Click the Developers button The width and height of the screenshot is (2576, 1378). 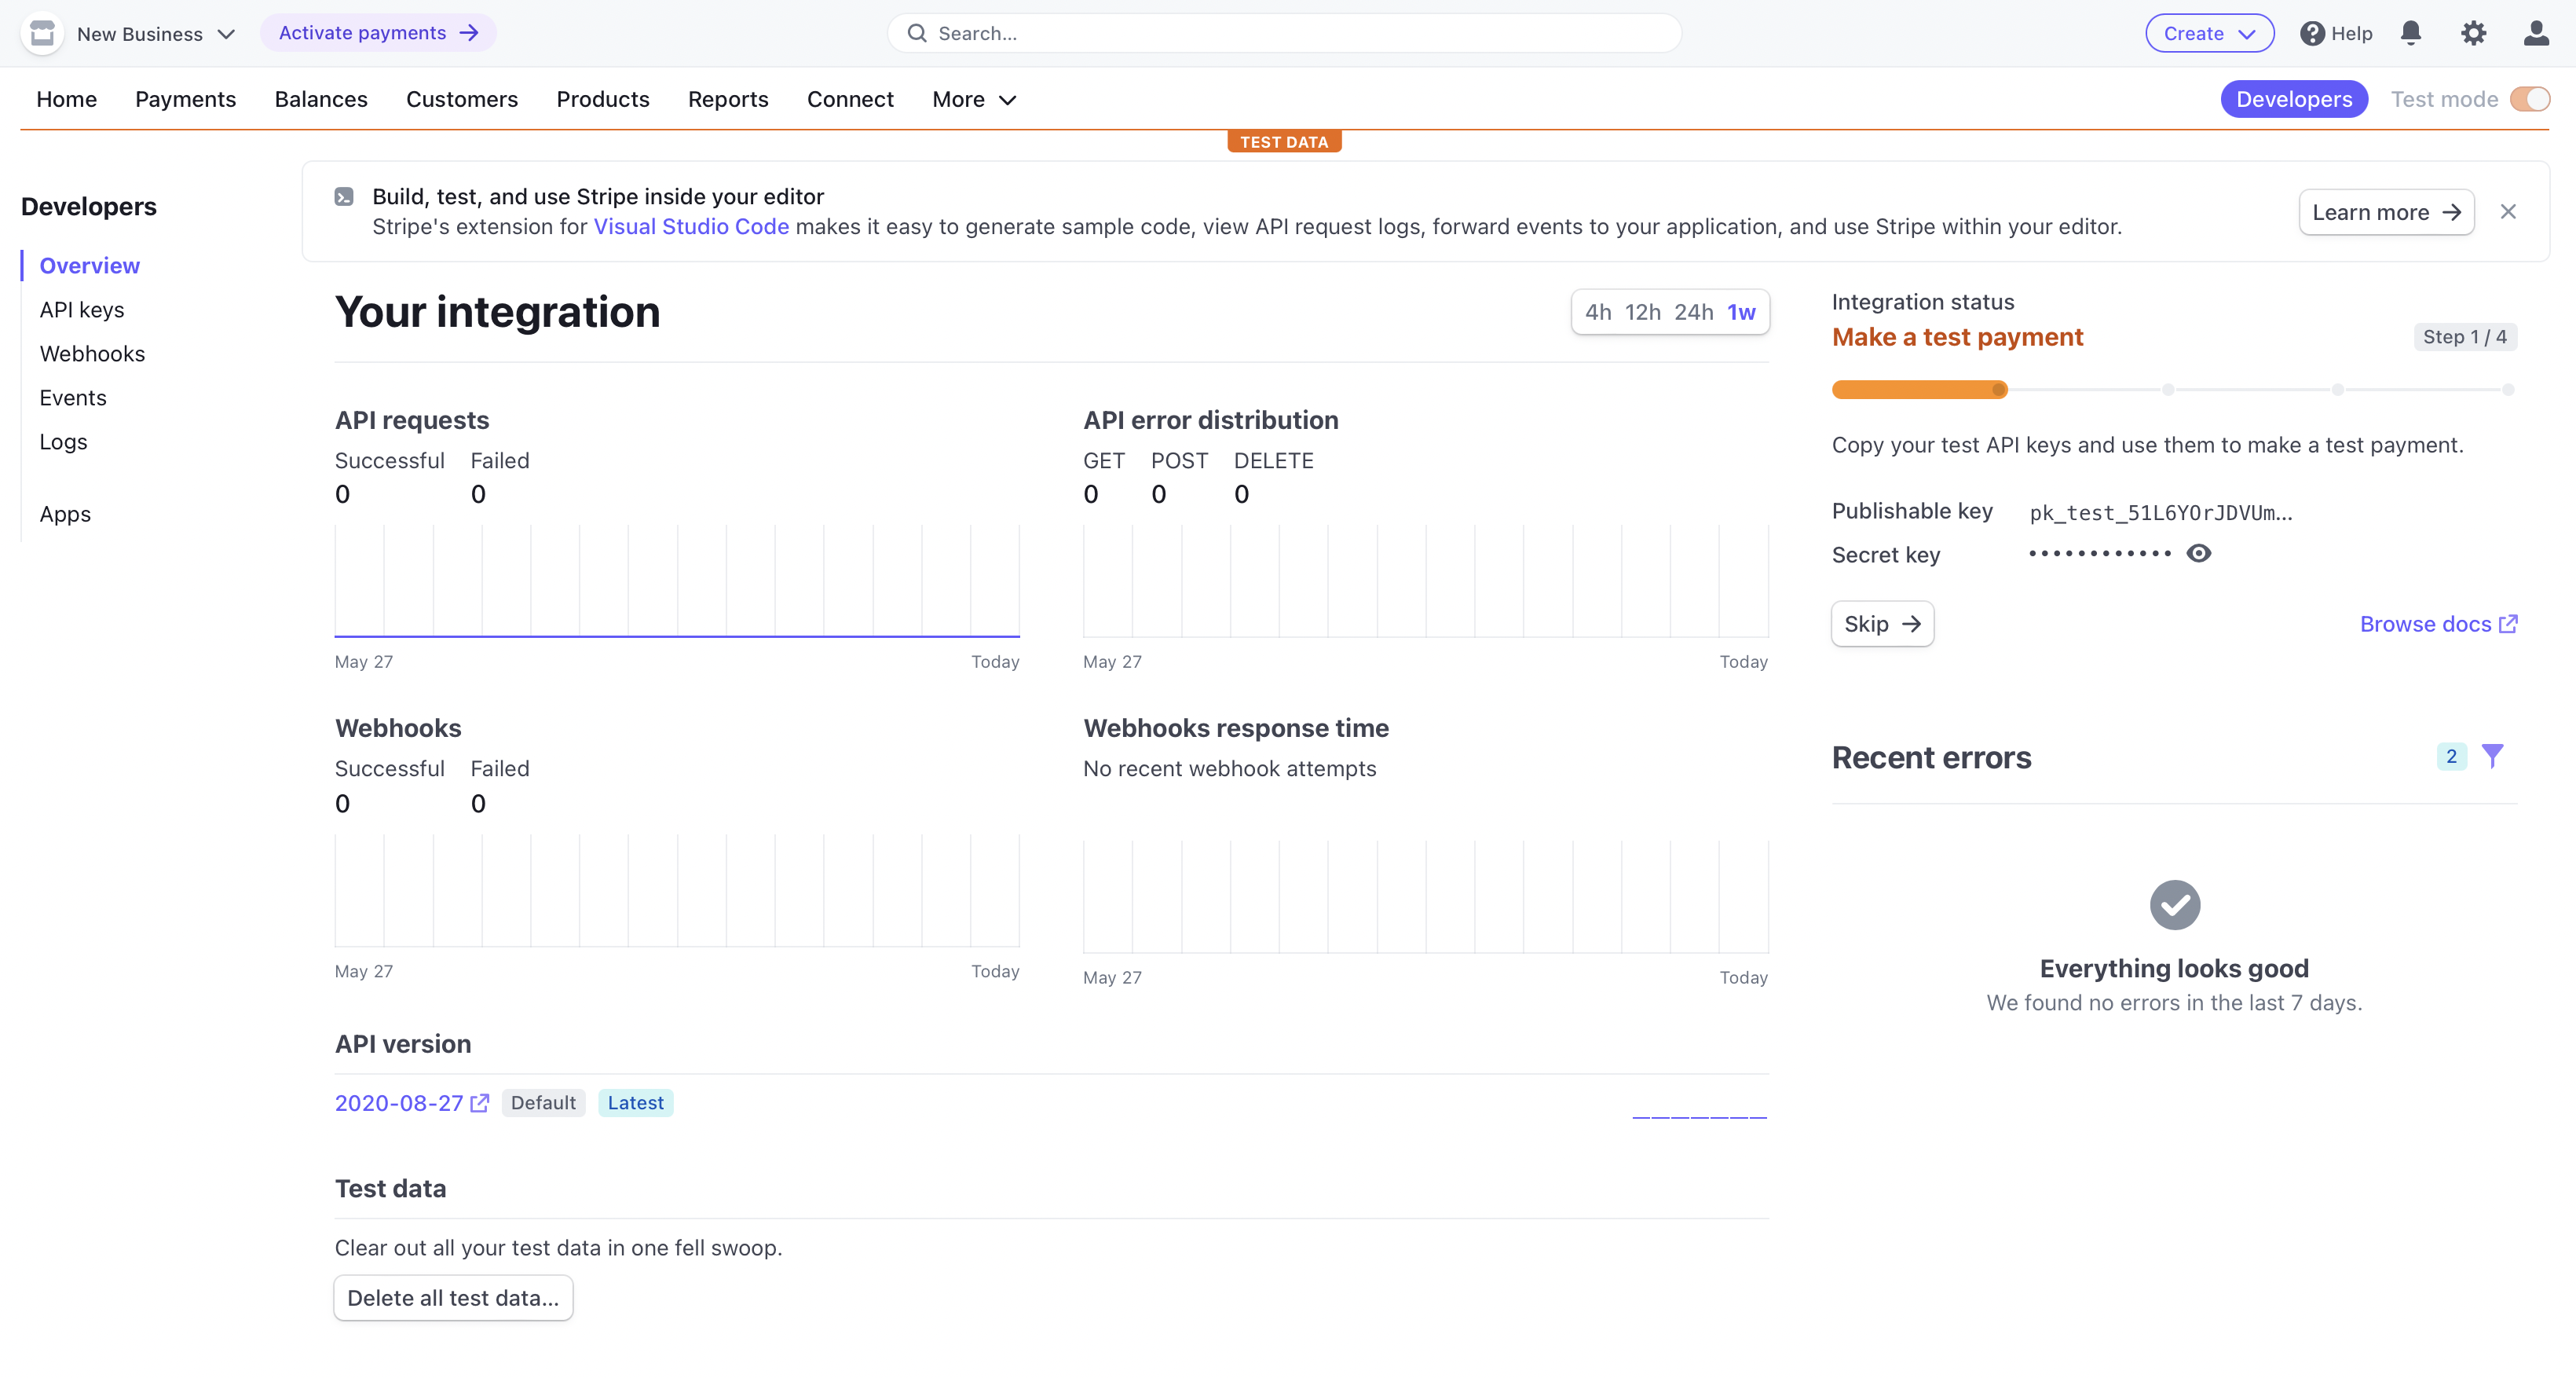(2294, 99)
